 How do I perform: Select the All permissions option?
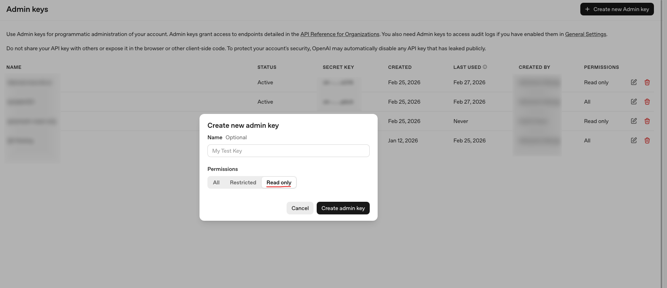[216, 182]
